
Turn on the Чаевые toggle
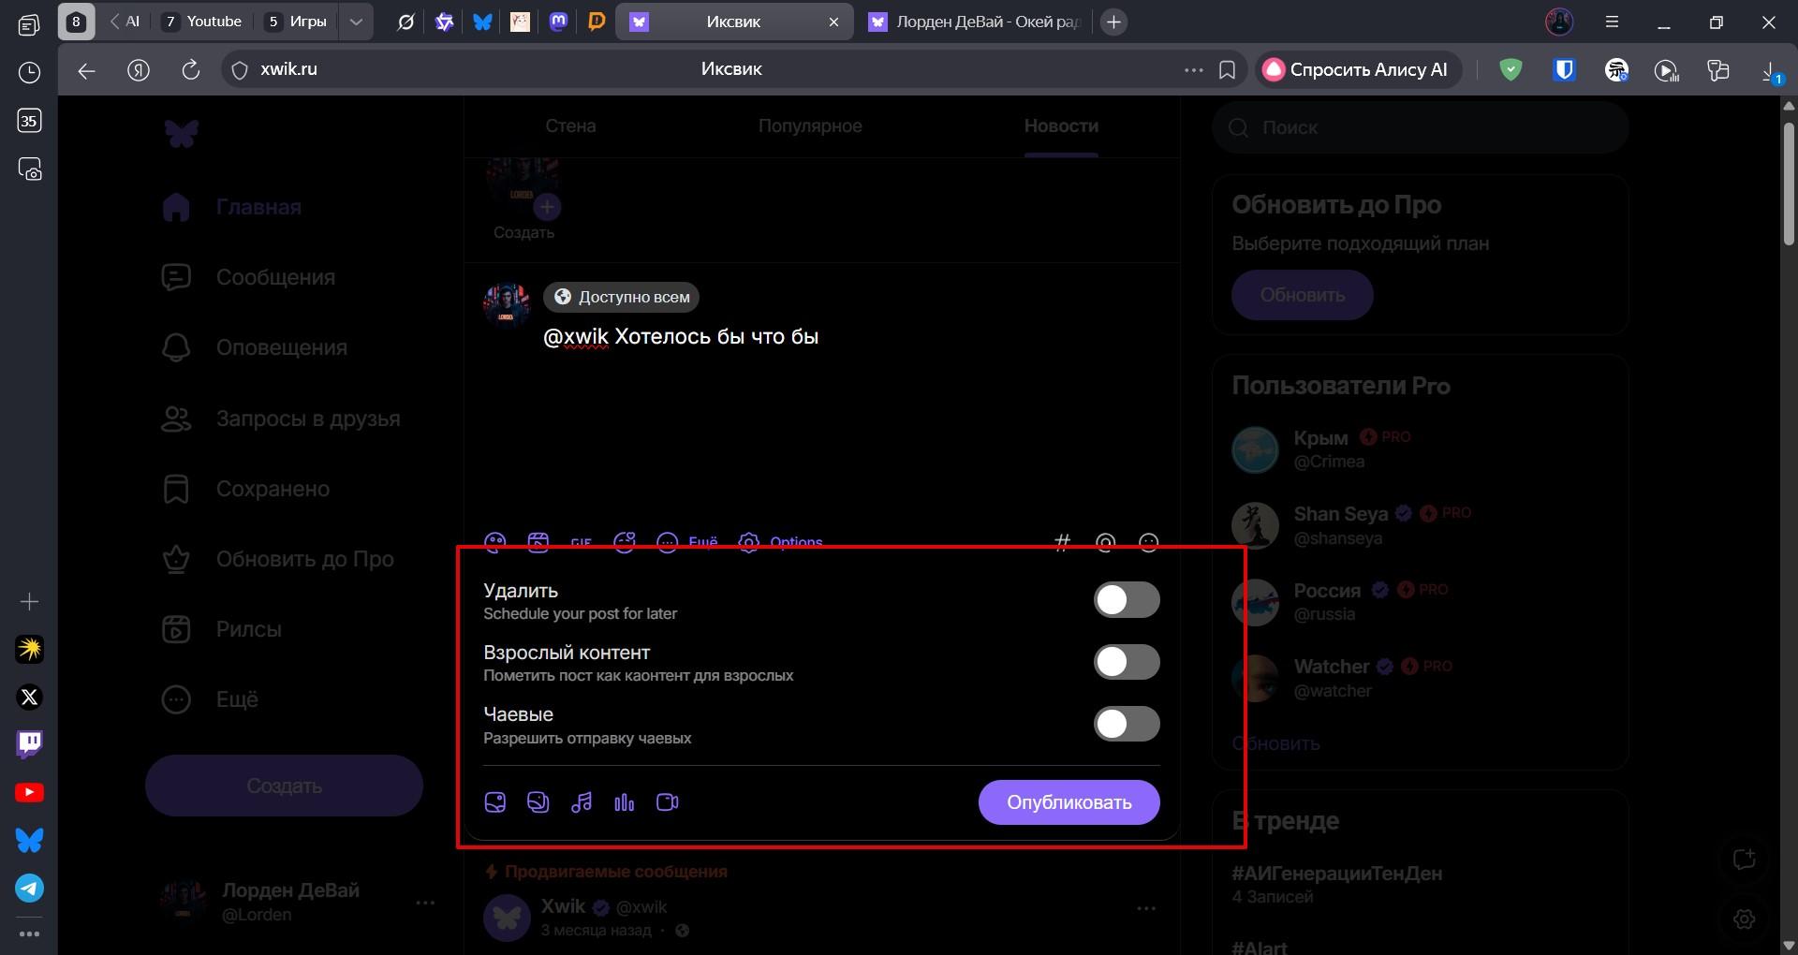tap(1127, 724)
